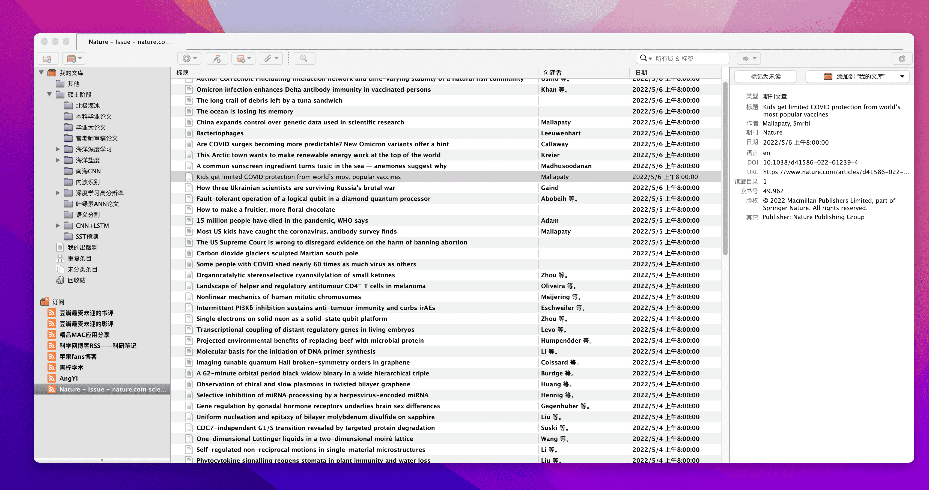Viewport: 929px width, 490px height.
Task: Sort items by the 日期 column header
Action: [x=675, y=73]
